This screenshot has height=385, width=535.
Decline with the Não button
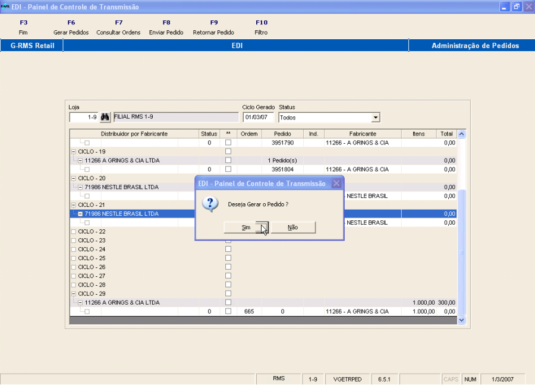293,228
